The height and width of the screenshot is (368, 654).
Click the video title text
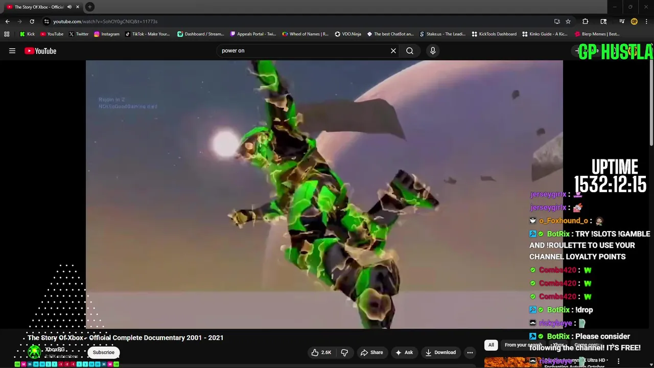pyautogui.click(x=125, y=338)
